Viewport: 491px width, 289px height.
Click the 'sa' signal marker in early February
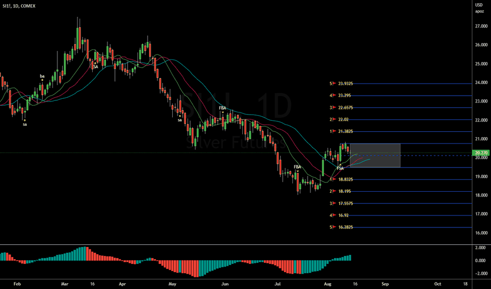[x=25, y=125]
